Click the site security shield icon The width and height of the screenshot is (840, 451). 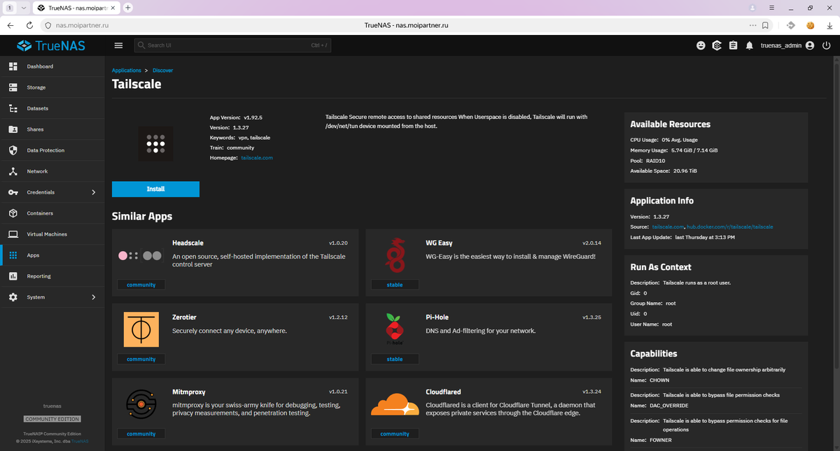click(48, 25)
